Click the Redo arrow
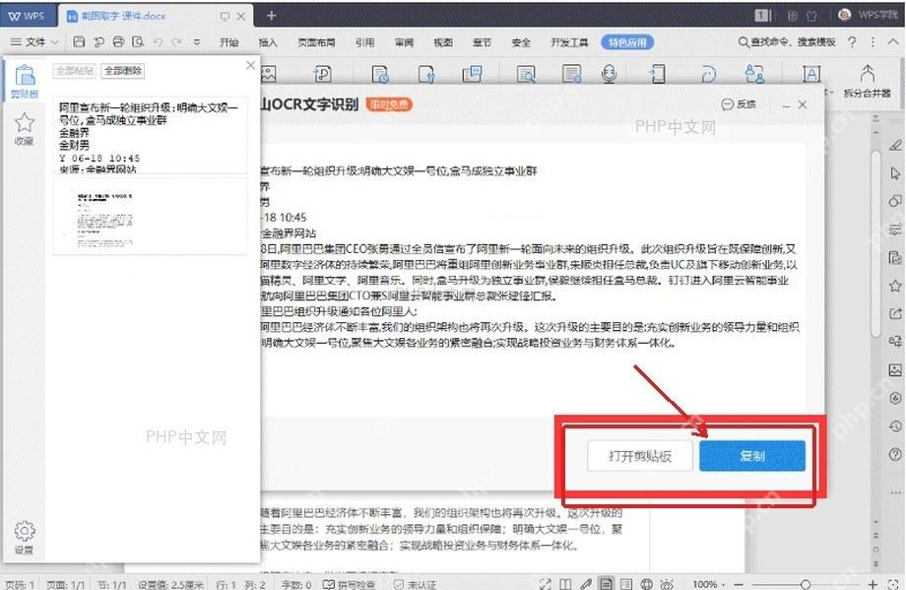Screen dimensions: 906x590 tap(177, 41)
